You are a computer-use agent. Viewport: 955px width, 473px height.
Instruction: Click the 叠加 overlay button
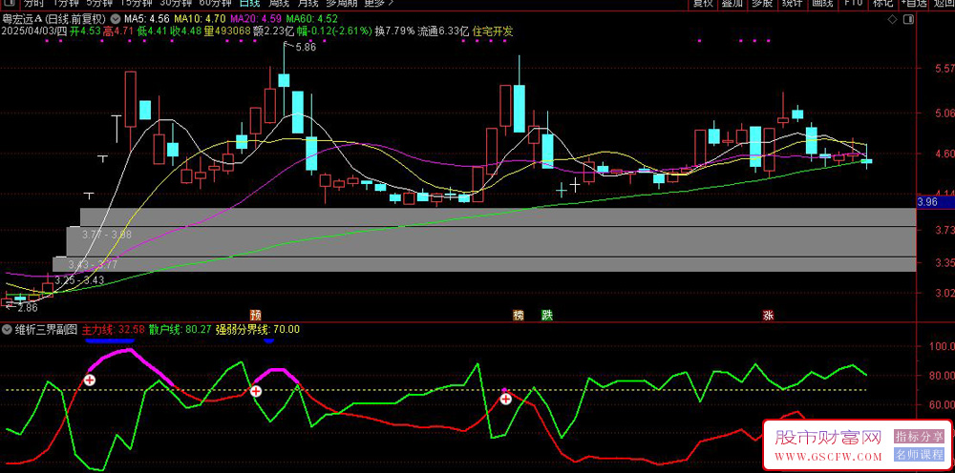coord(732,4)
